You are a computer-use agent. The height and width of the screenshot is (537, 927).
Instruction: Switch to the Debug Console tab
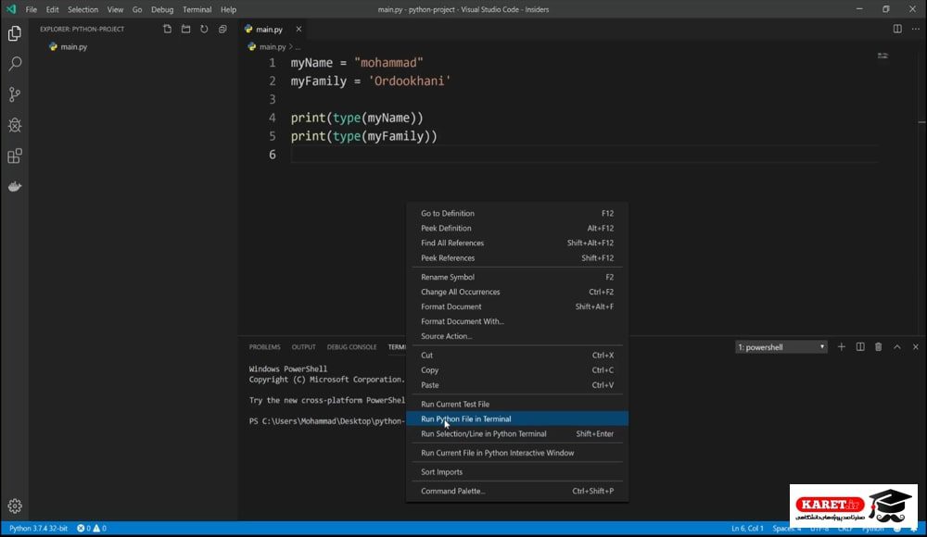(351, 347)
